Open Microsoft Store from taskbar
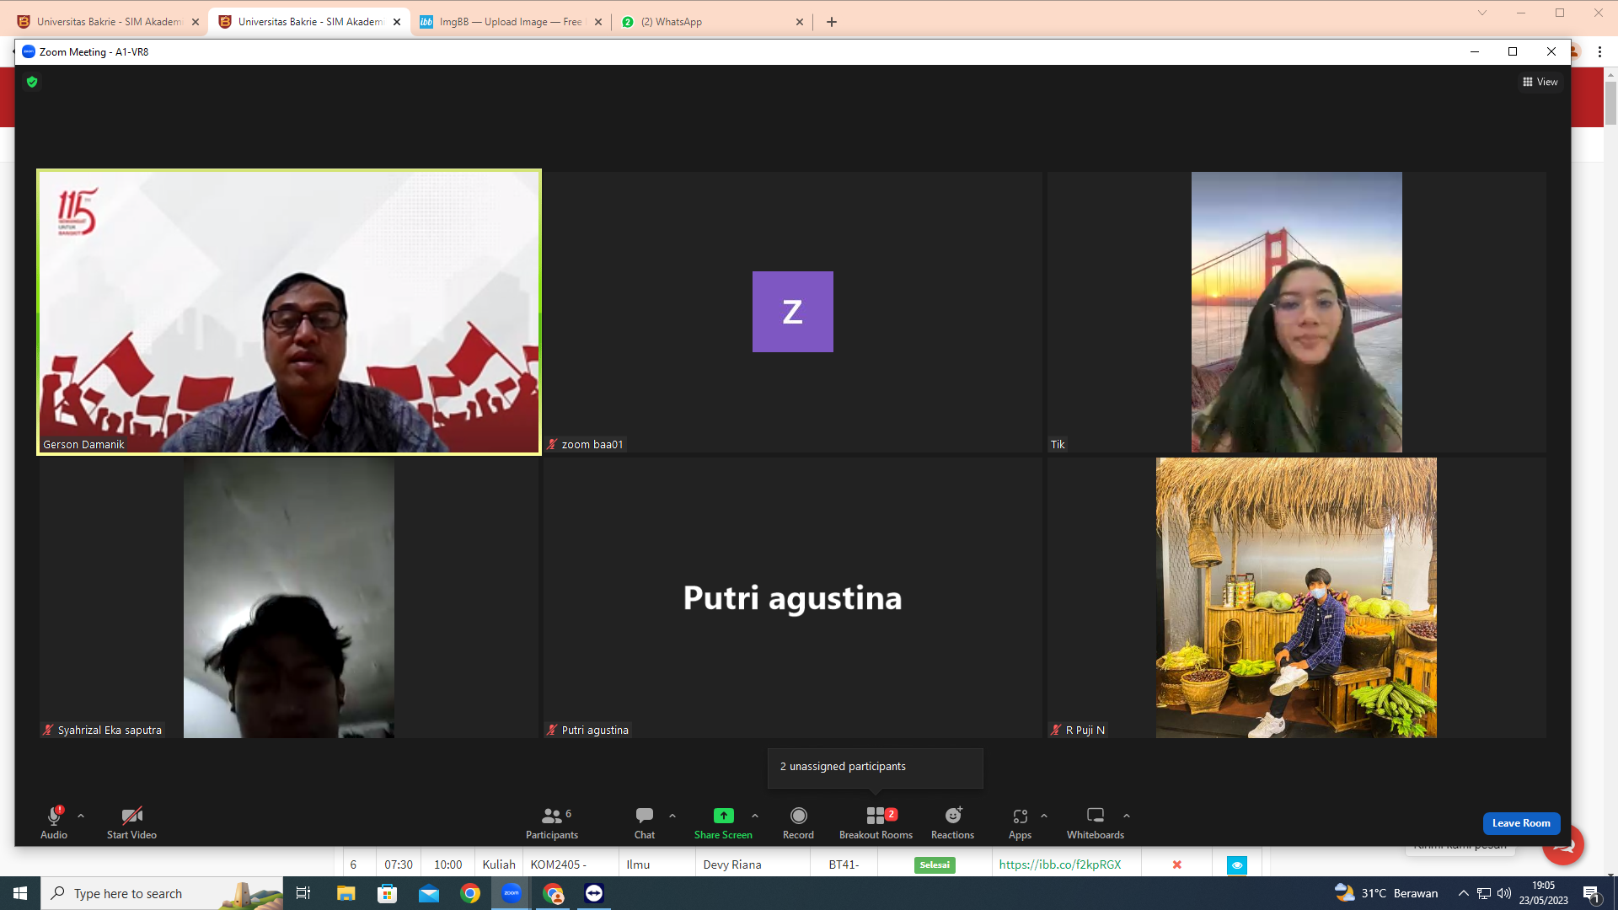1618x910 pixels. [x=387, y=893]
